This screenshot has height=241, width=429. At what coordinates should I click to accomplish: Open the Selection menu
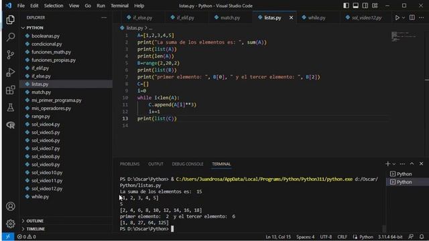point(54,5)
